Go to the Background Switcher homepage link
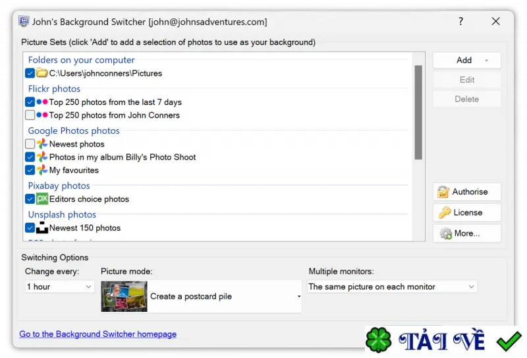Viewport: 527px width, 358px height. coord(97,334)
